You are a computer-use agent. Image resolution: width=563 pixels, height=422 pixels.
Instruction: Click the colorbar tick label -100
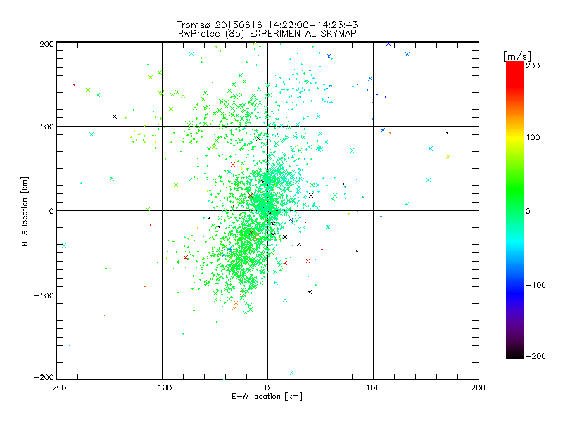537,285
